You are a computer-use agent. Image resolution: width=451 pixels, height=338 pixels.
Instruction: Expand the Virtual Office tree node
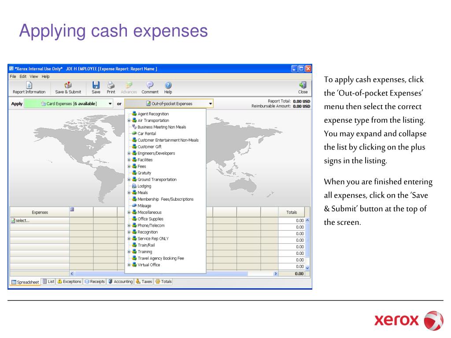[x=129, y=265]
